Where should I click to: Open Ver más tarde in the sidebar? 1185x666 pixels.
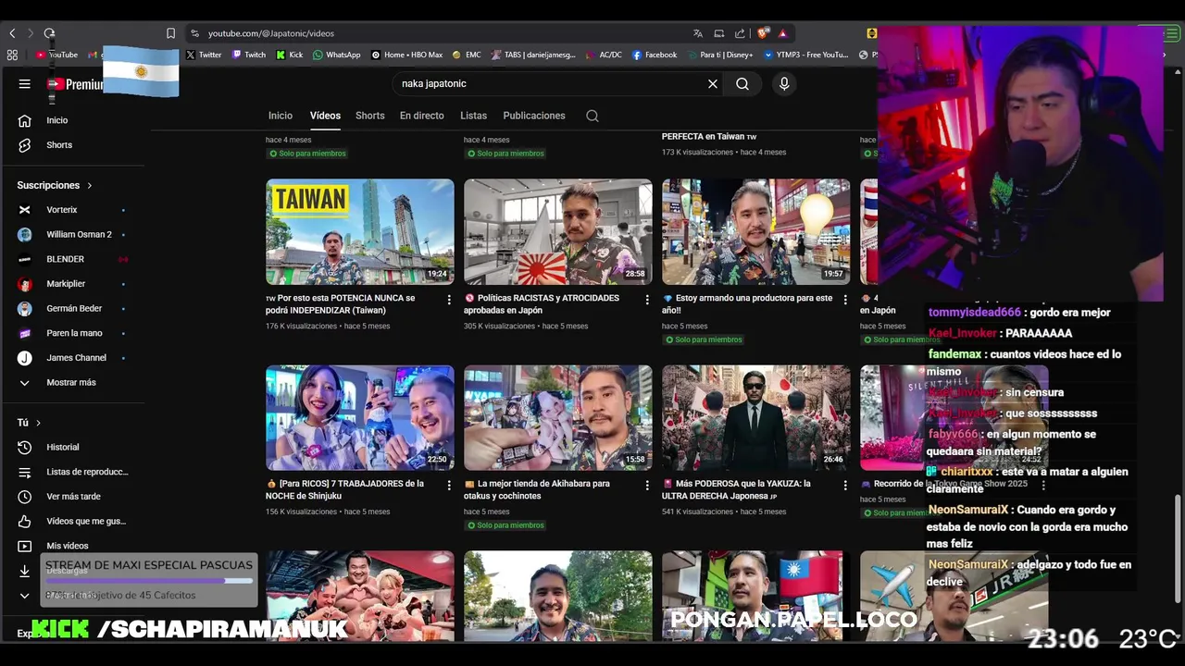pyautogui.click(x=72, y=497)
